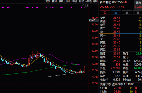Click the change percentage 9.17%
Screen dimensions: 142x93
point(120,7)
